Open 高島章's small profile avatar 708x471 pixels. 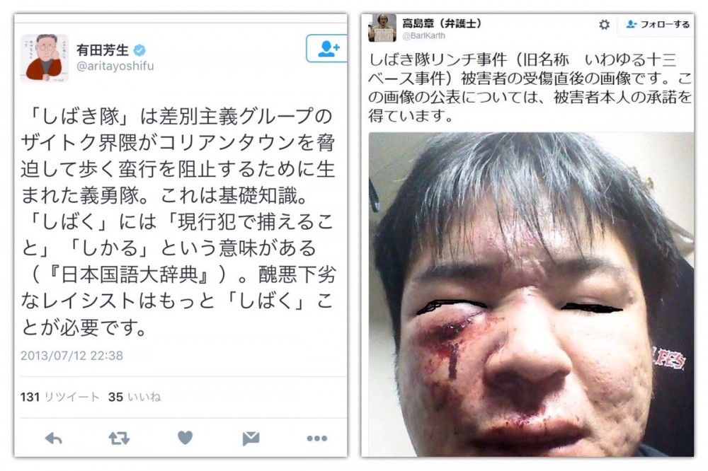click(382, 28)
